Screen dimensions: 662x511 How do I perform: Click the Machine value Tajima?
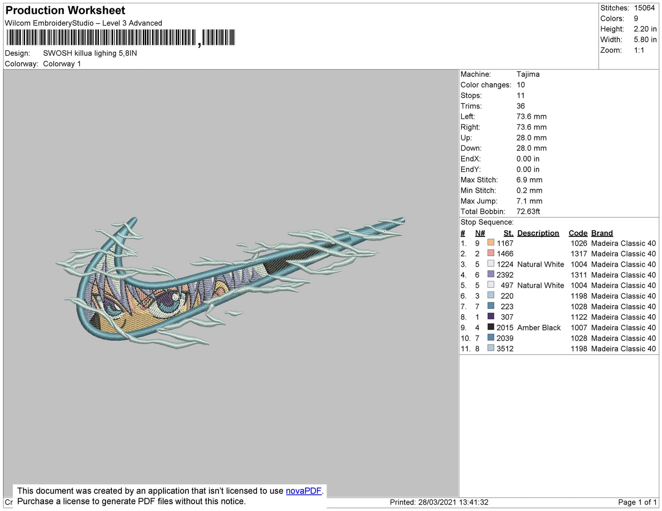pyautogui.click(x=528, y=74)
